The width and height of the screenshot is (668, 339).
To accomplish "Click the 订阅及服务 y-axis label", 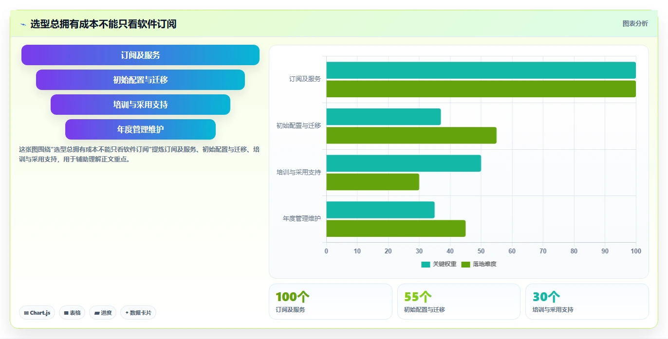I will (305, 79).
